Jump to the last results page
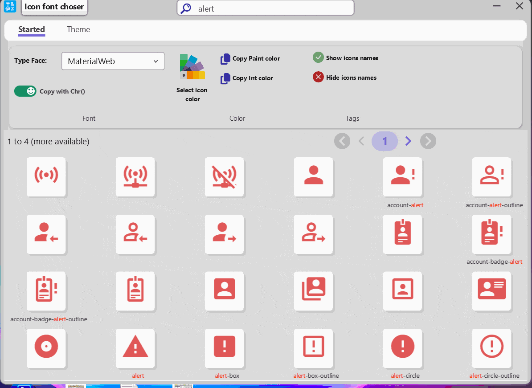532x388 pixels. pyautogui.click(x=428, y=141)
